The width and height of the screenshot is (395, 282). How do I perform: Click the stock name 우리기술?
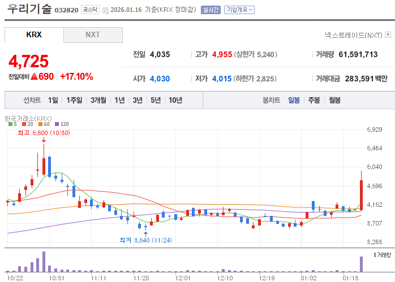click(x=29, y=9)
